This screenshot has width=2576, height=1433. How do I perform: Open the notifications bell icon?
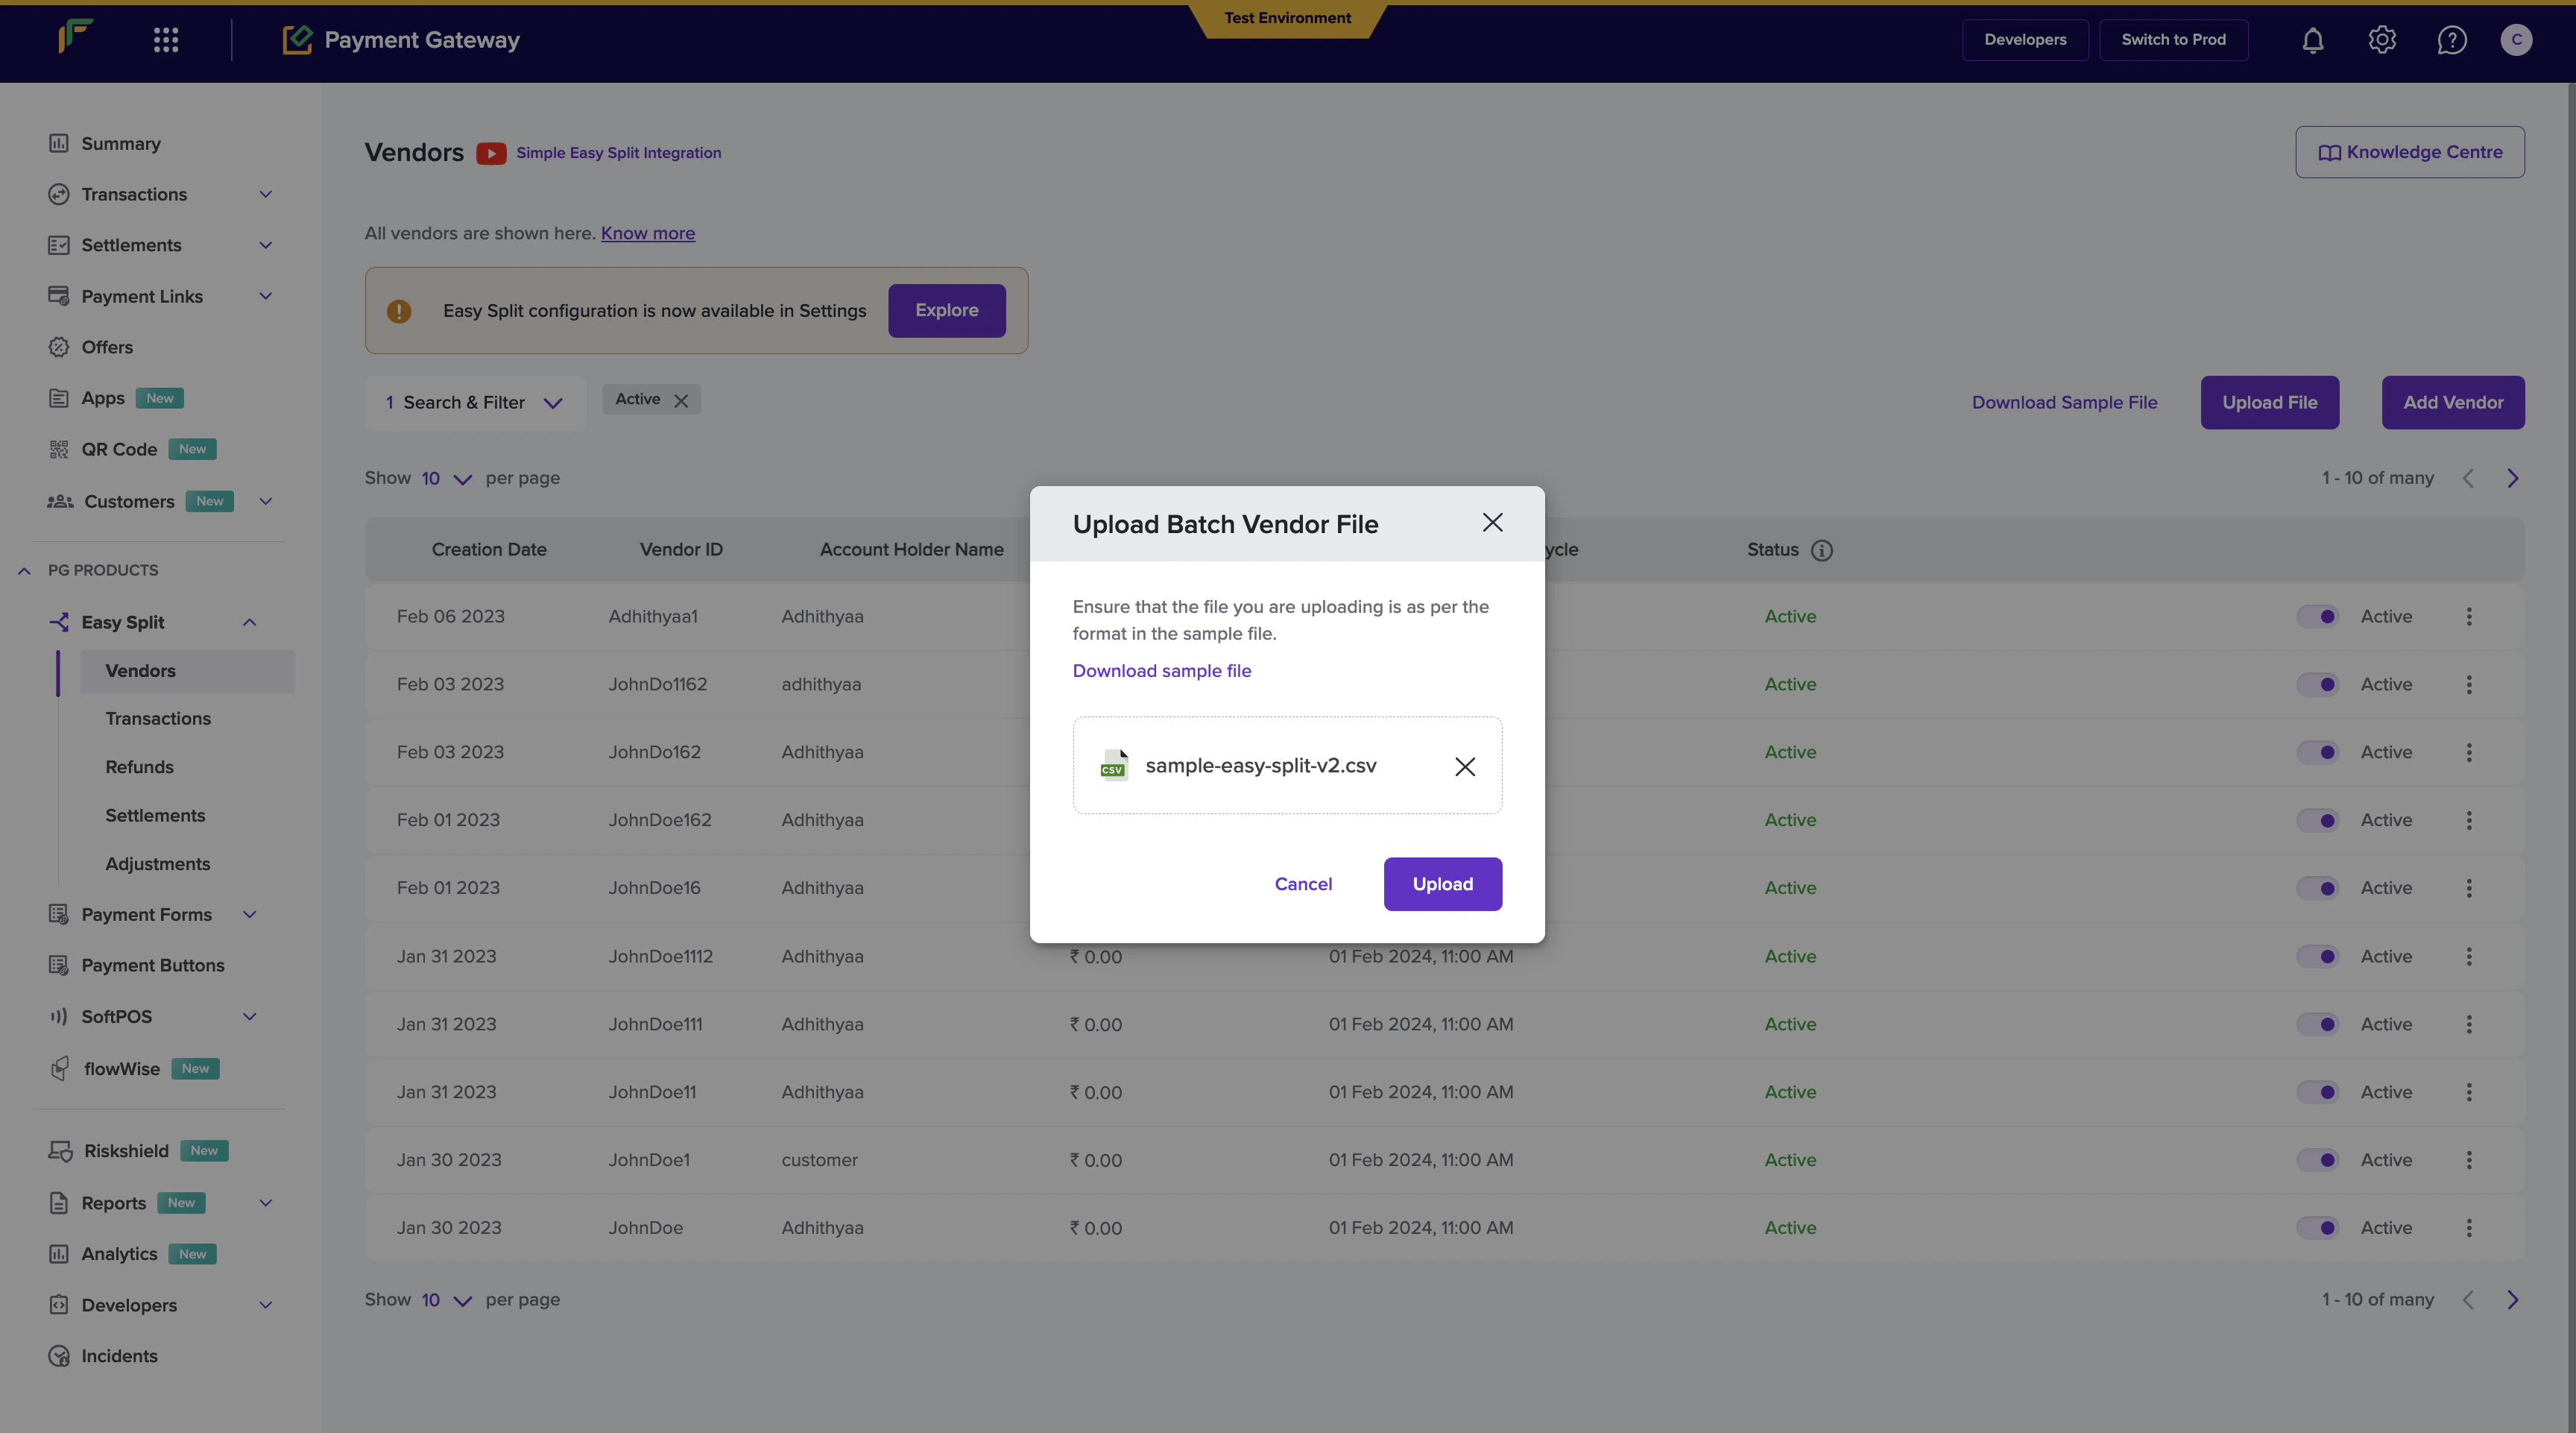coord(2312,40)
